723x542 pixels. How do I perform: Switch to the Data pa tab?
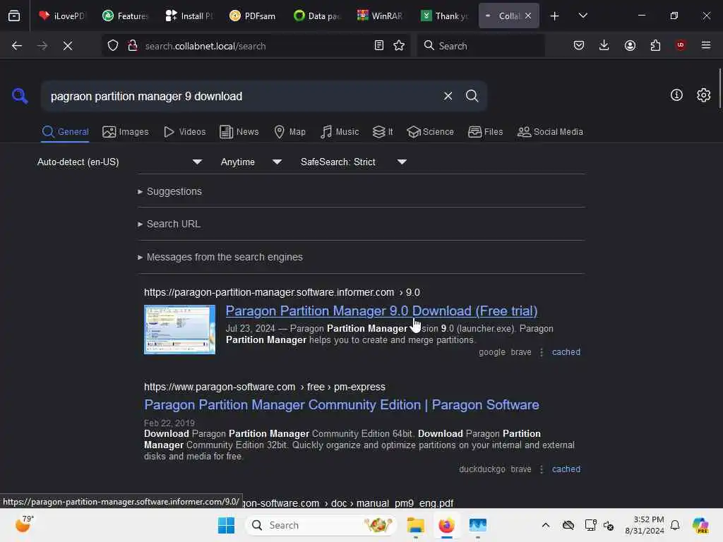[316, 16]
